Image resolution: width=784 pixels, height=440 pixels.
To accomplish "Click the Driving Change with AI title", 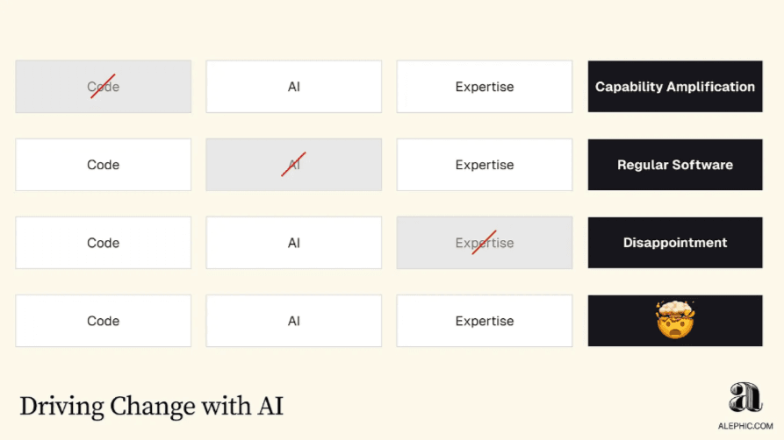I will [152, 406].
